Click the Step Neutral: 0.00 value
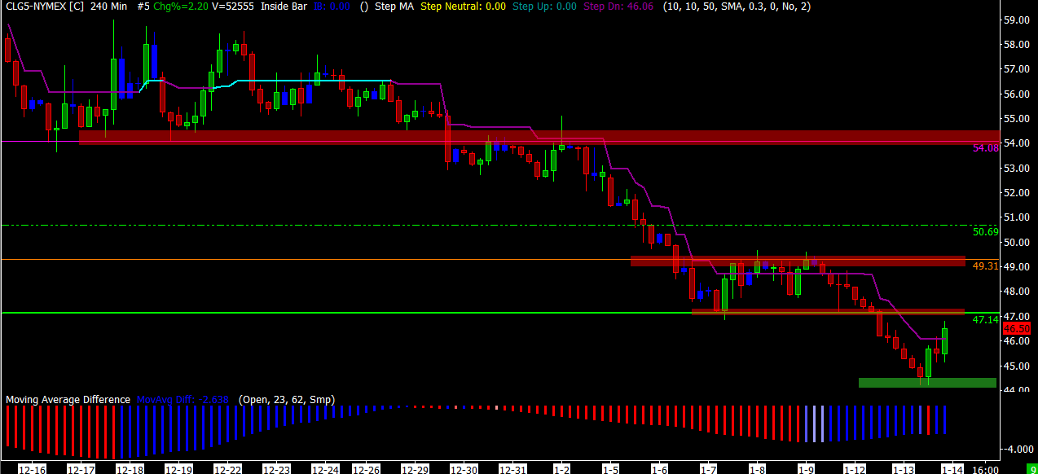Image resolution: width=1038 pixels, height=474 pixels. coord(463,7)
